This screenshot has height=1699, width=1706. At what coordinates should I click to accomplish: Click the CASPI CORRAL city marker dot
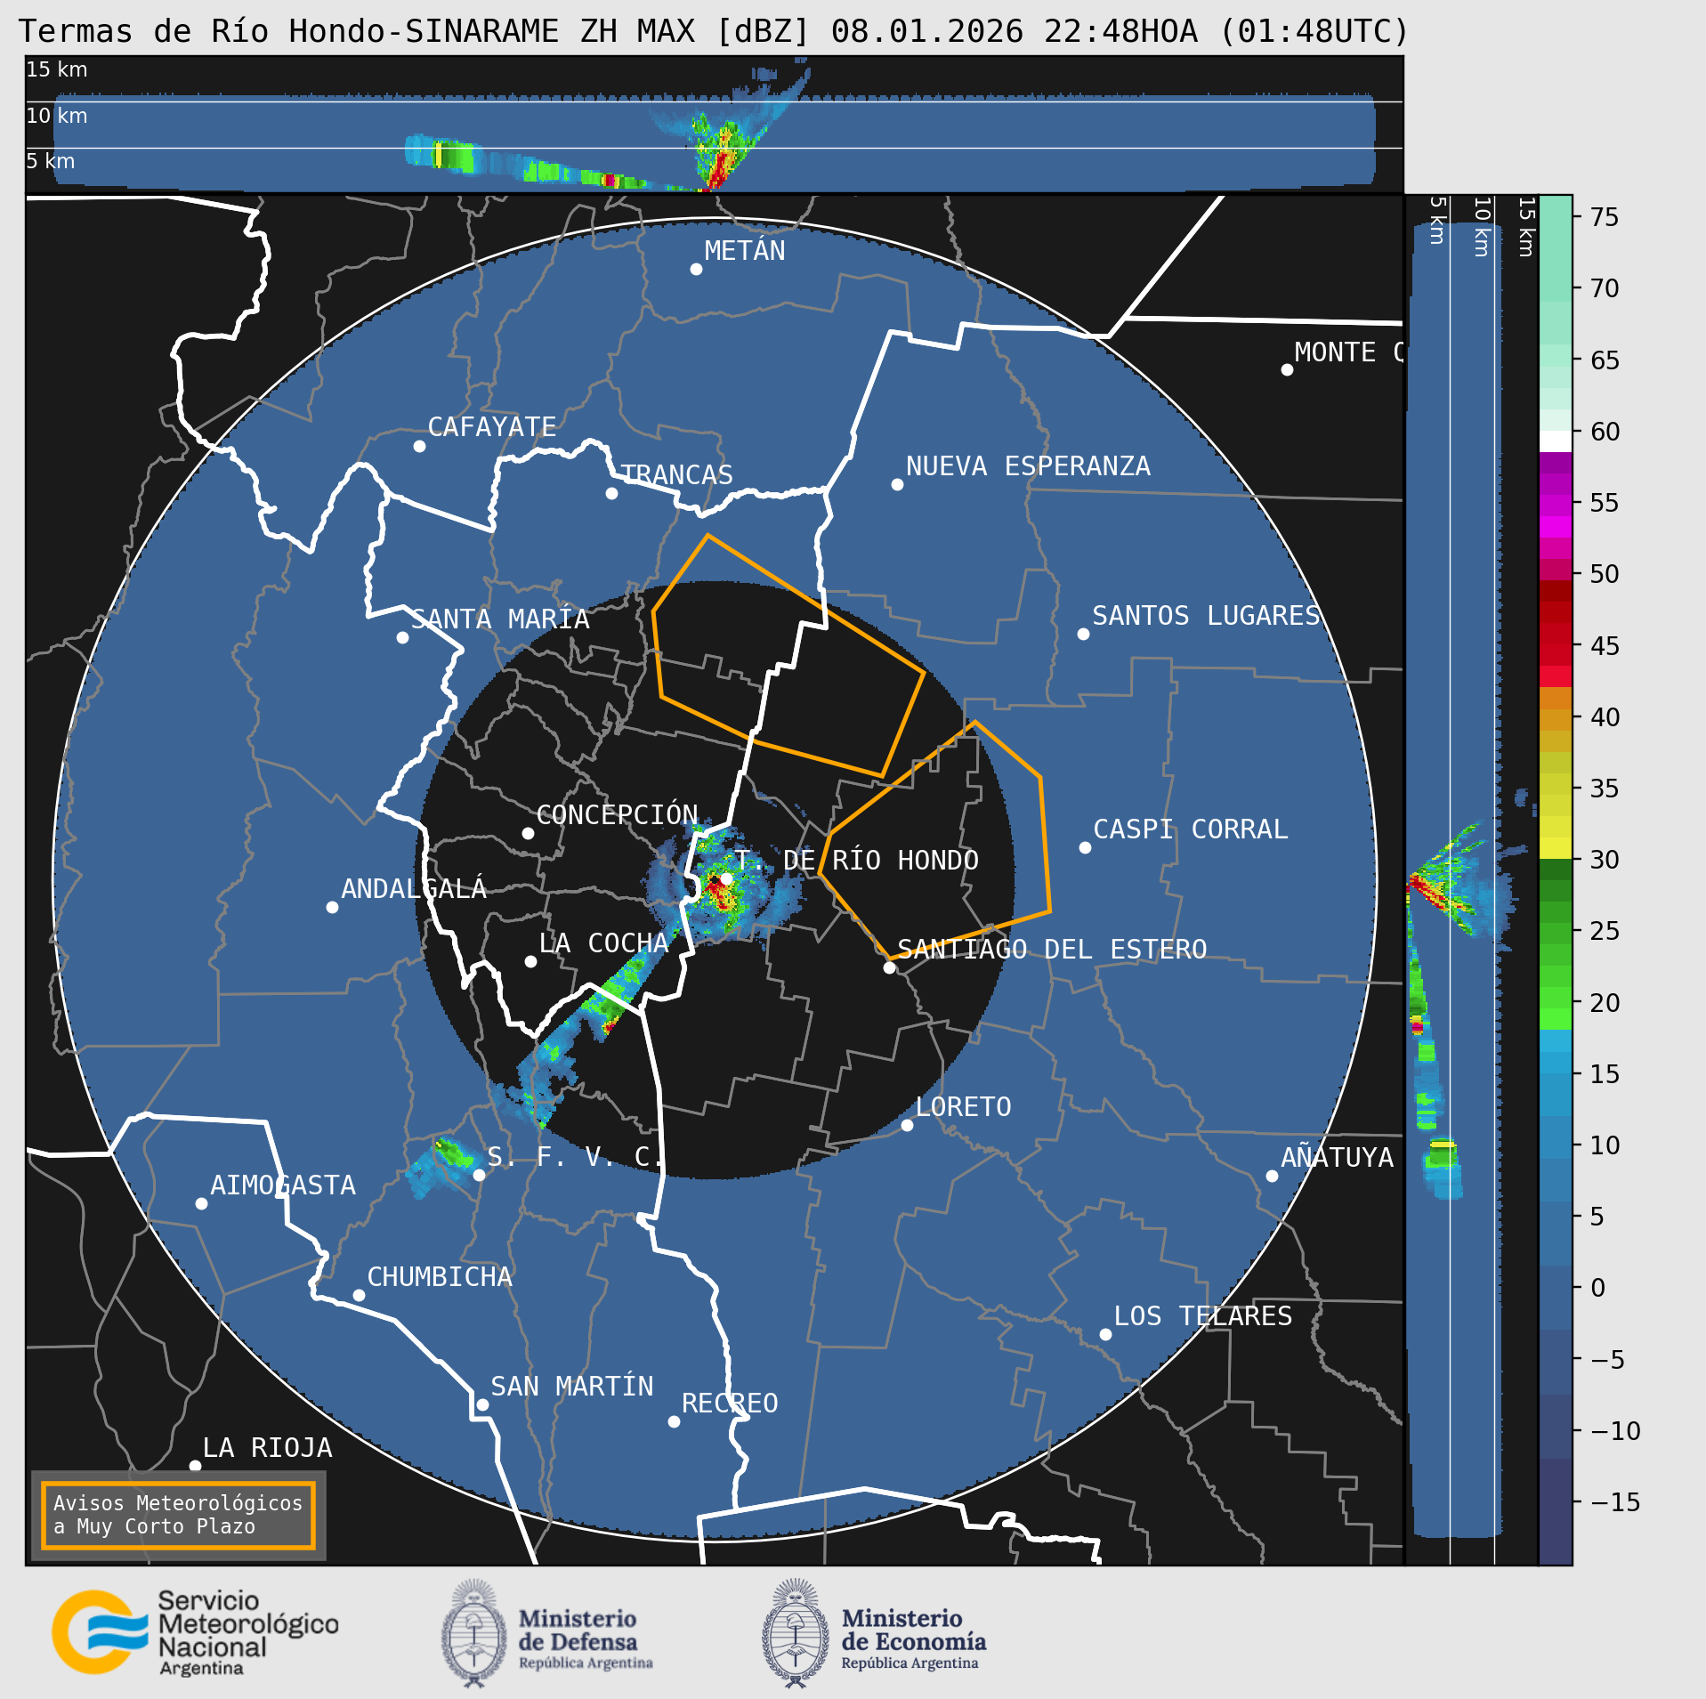point(1085,847)
